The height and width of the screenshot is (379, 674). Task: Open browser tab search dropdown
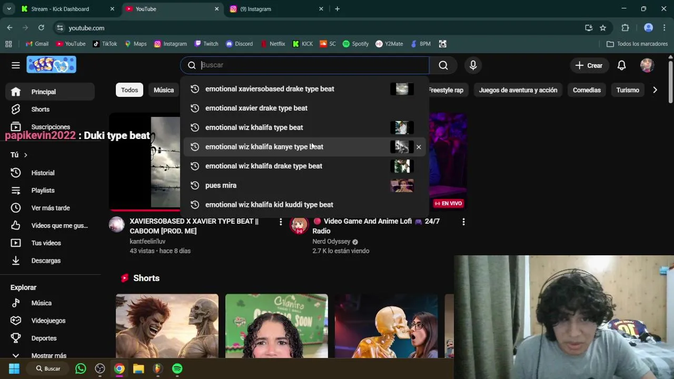coord(8,9)
